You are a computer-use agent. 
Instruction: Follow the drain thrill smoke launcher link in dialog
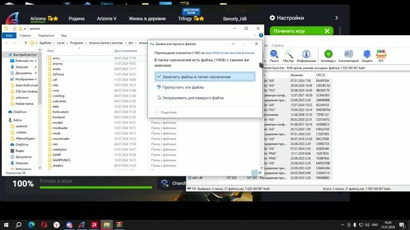point(223,53)
